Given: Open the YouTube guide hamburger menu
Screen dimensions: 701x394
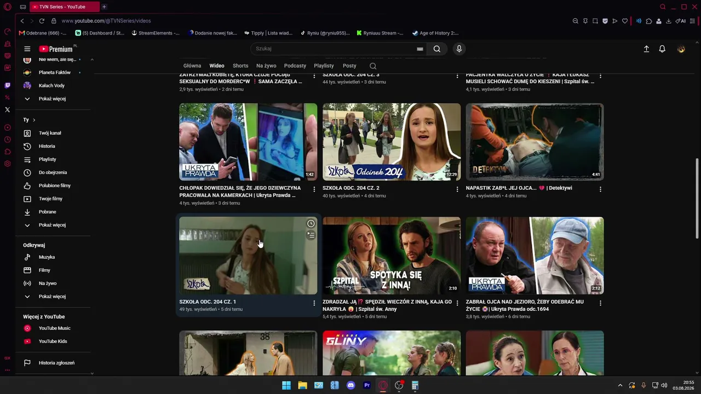Looking at the screenshot, I should tap(27, 49).
